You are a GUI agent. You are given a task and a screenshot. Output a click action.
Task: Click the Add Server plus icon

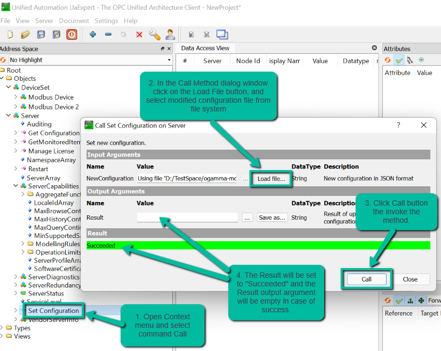(93, 34)
